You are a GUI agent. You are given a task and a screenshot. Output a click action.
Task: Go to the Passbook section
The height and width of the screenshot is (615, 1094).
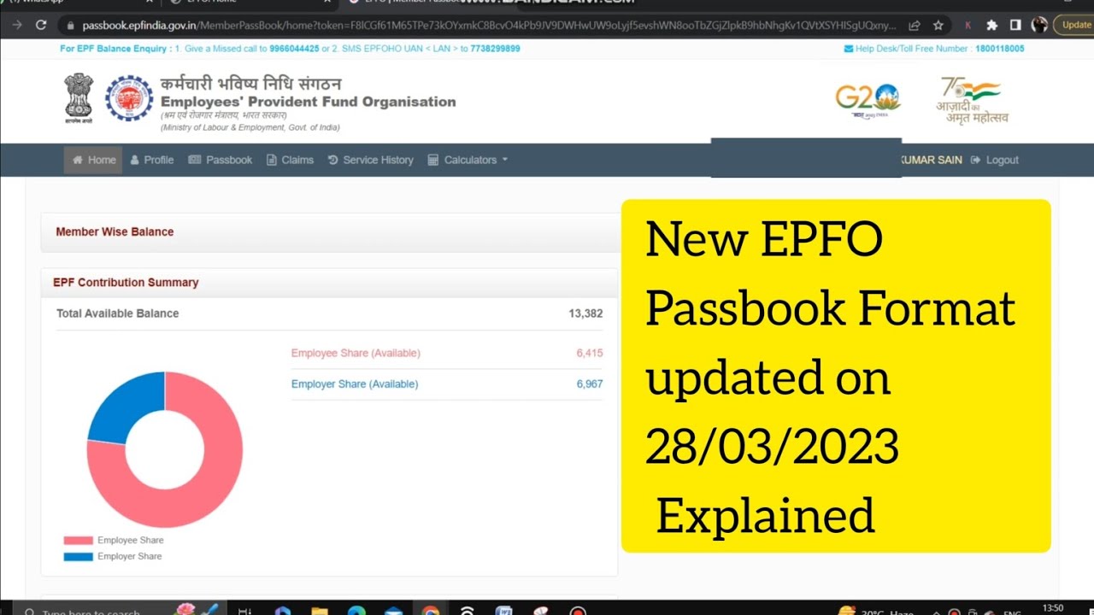221,160
